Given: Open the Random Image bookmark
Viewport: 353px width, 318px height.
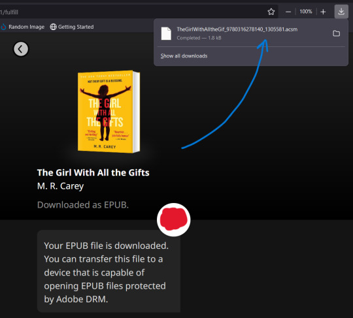Looking at the screenshot, I should 22,27.
